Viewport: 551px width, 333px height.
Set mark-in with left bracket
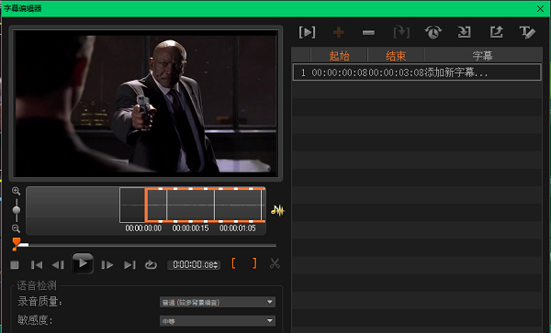pyautogui.click(x=233, y=263)
